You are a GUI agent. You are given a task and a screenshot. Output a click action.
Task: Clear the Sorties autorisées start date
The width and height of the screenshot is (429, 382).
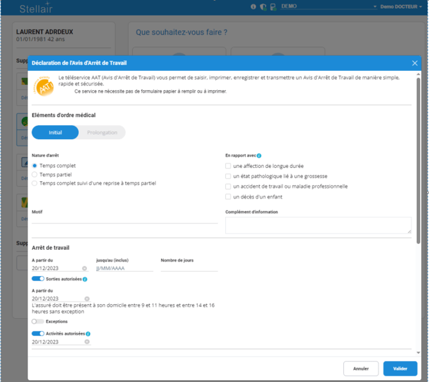click(x=87, y=298)
